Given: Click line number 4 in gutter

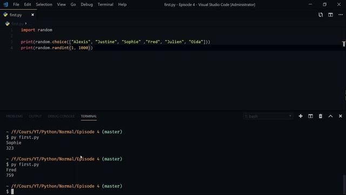Looking at the screenshot, I should coord(12,48).
